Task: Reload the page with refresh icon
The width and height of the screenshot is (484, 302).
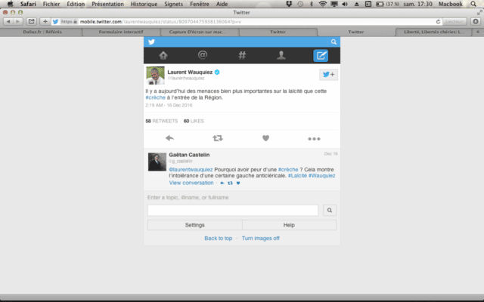Action: click(x=438, y=22)
